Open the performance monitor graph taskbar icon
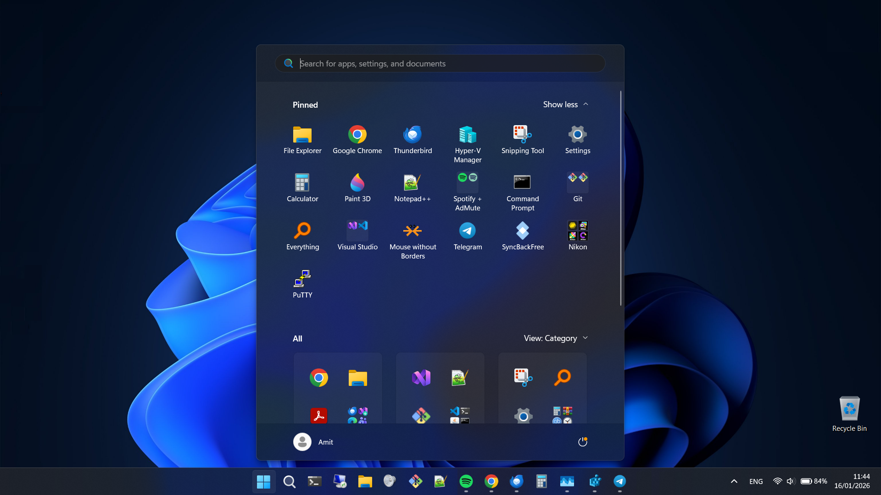Image resolution: width=881 pixels, height=495 pixels. click(x=567, y=481)
